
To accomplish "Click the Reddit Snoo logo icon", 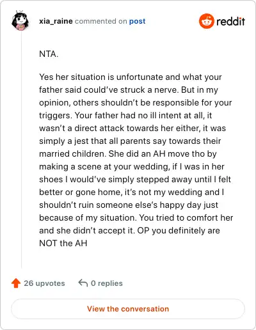I will [207, 21].
